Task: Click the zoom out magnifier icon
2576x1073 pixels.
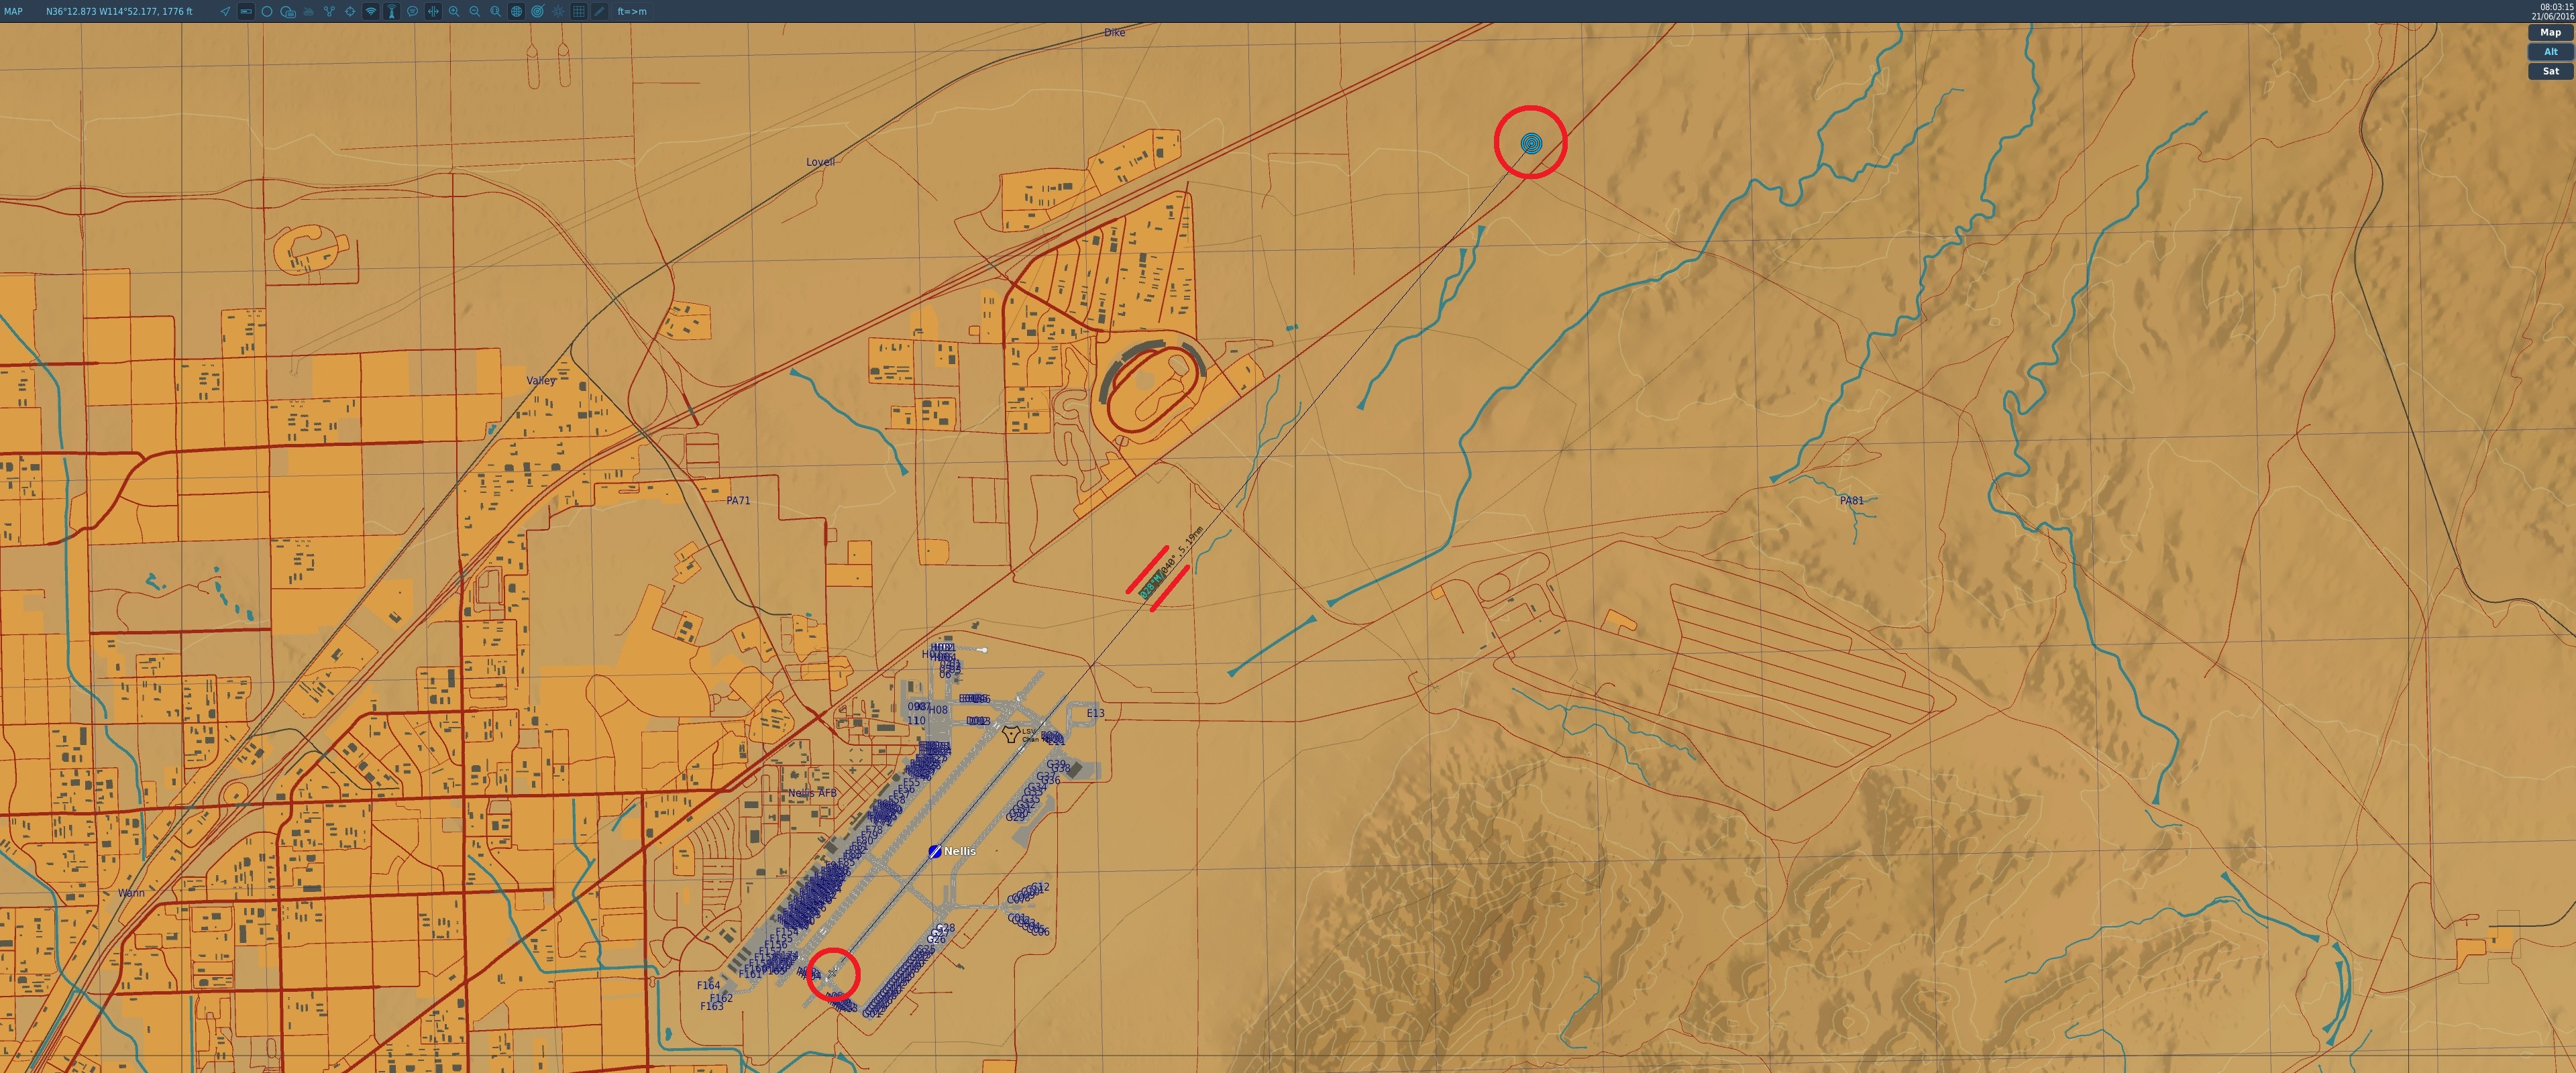Action: pos(475,11)
